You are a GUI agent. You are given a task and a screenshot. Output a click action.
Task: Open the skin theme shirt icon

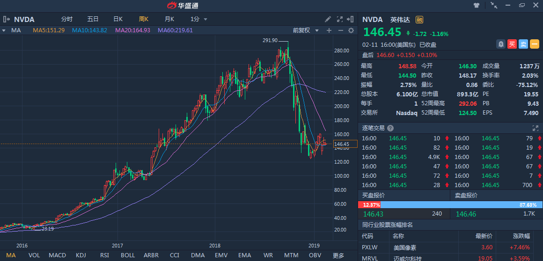[477, 6]
